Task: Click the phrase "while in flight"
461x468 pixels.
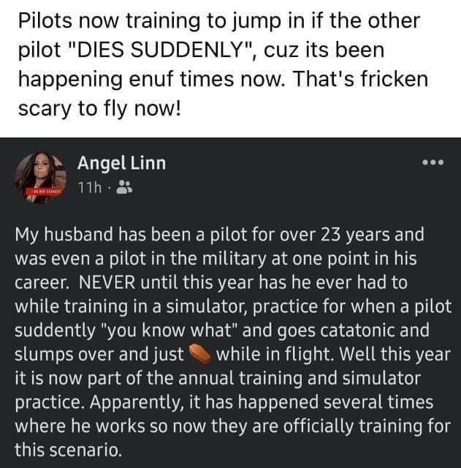Action: click(269, 355)
